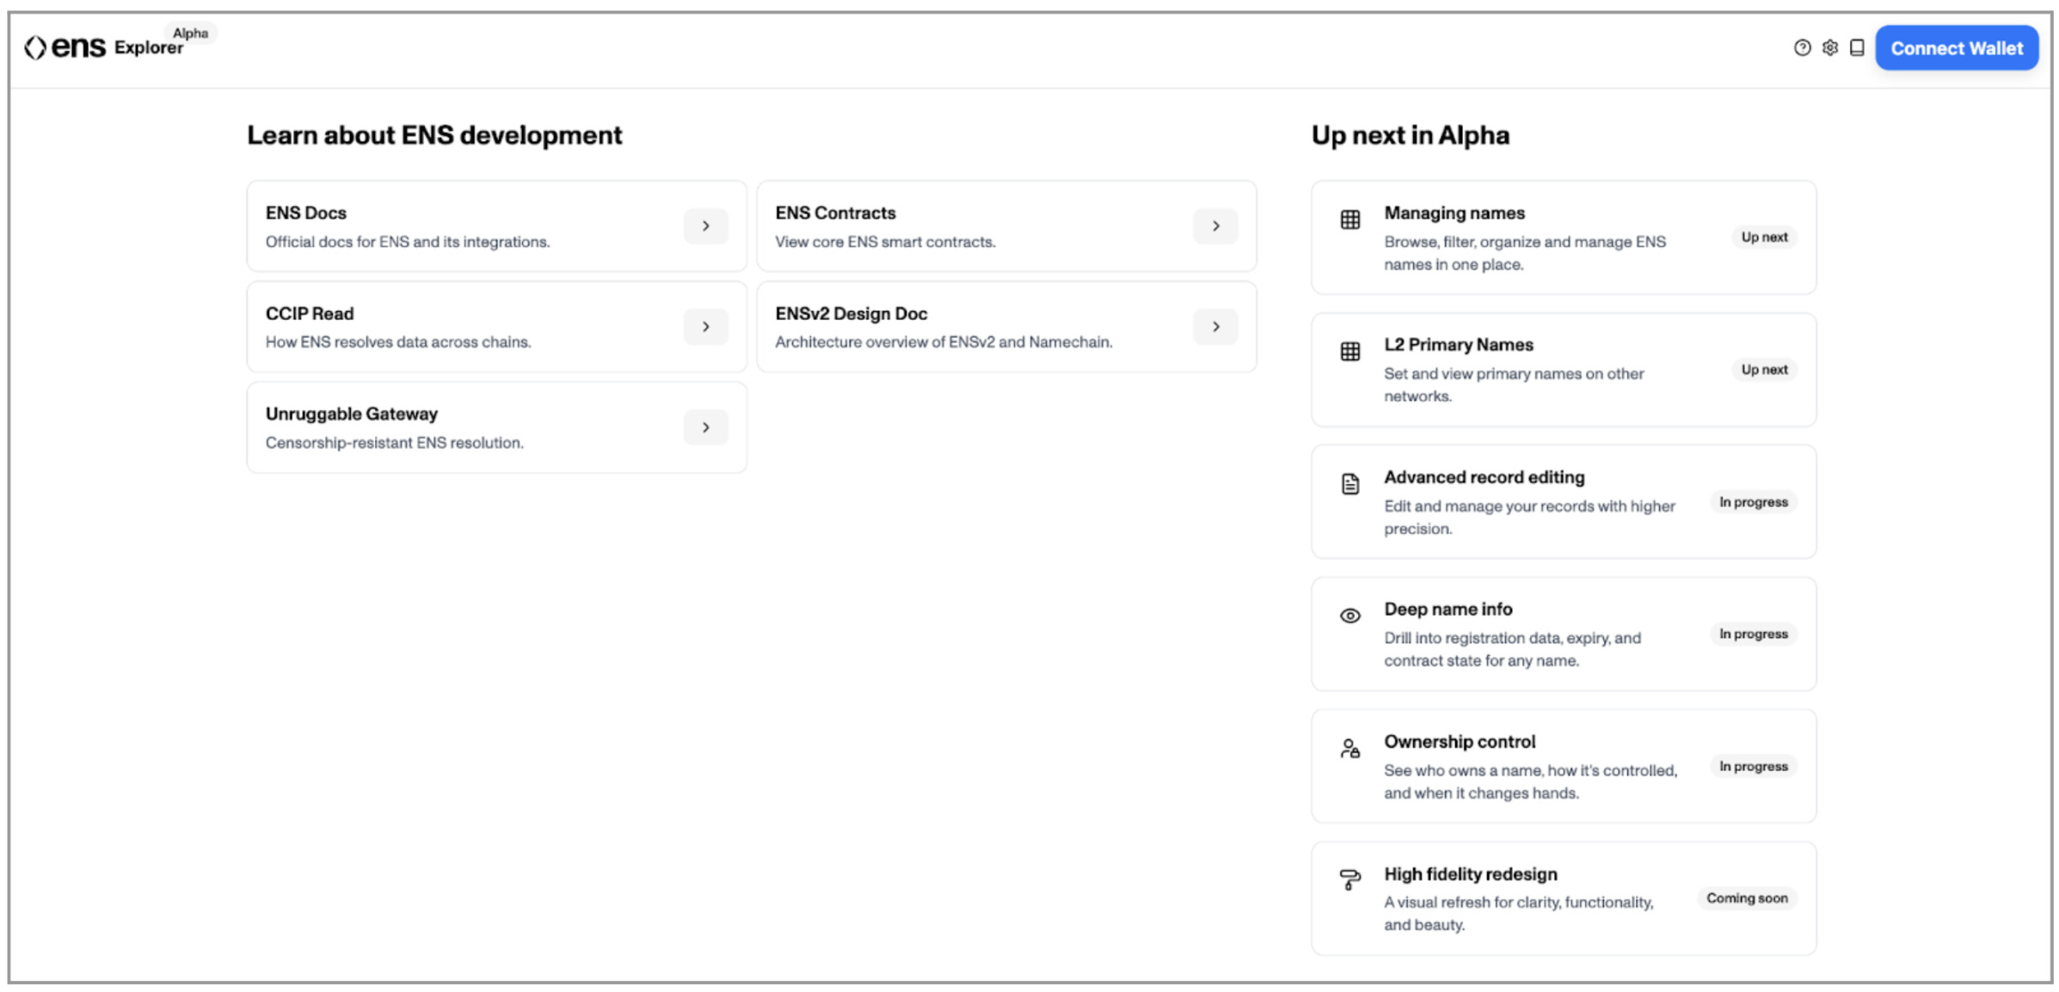Click the chevron on CCIP Read card
2059x992 pixels.
pos(705,327)
